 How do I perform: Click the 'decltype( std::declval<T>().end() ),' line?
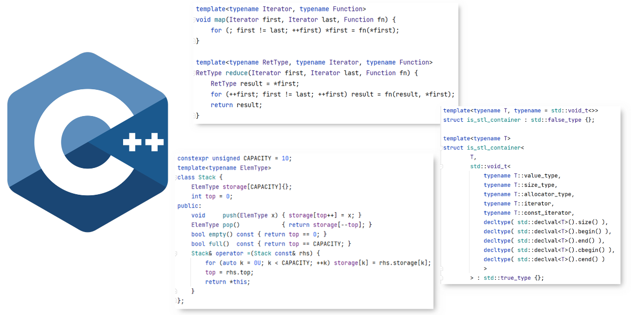tap(544, 240)
